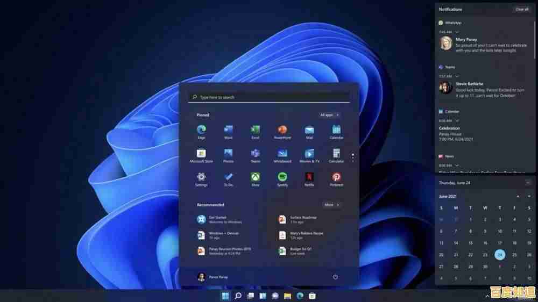
Task: Clear all notifications
Action: click(x=521, y=9)
